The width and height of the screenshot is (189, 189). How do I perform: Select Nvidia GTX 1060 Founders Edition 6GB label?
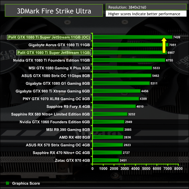[55, 122]
